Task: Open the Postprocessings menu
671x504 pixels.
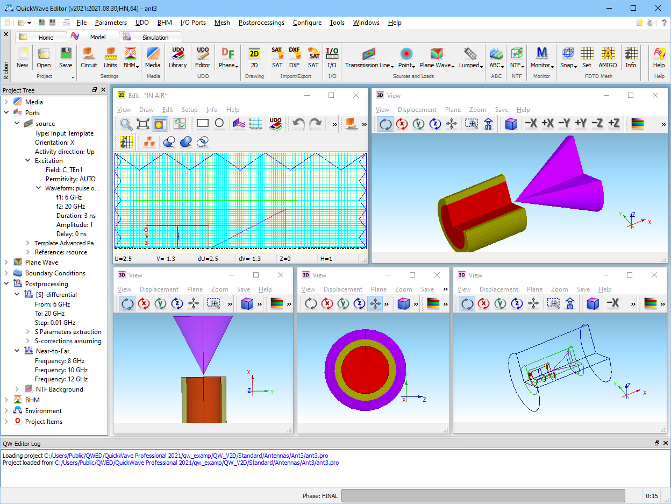Action: pos(261,23)
